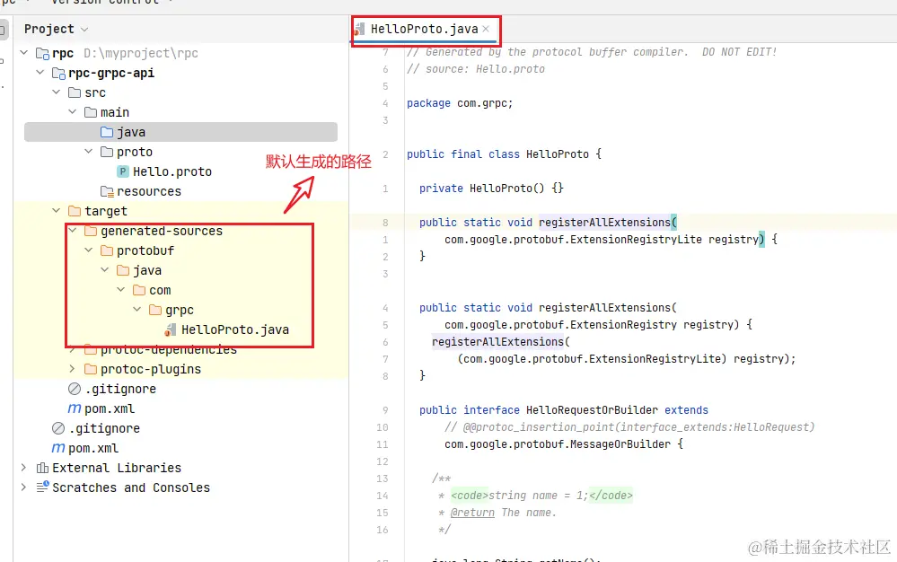Click the Hello.proto file icon

(122, 171)
